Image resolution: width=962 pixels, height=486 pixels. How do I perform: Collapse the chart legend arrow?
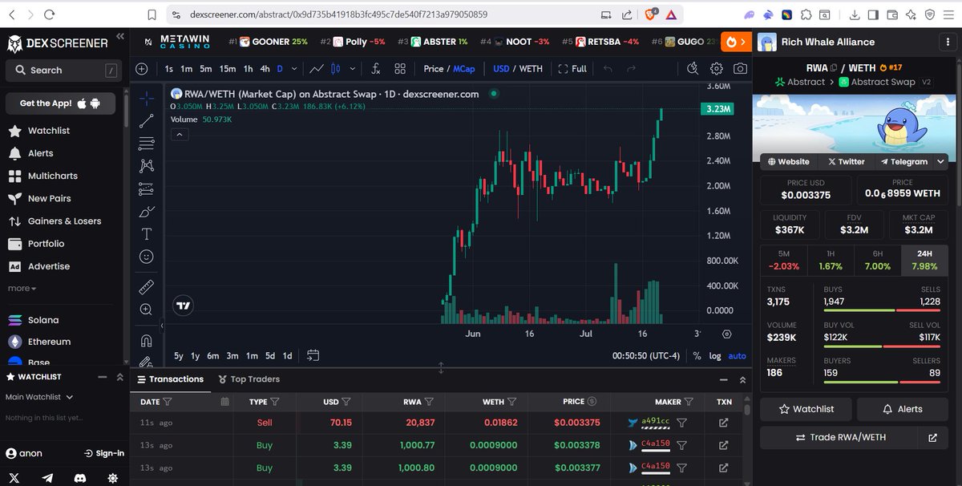click(x=180, y=135)
